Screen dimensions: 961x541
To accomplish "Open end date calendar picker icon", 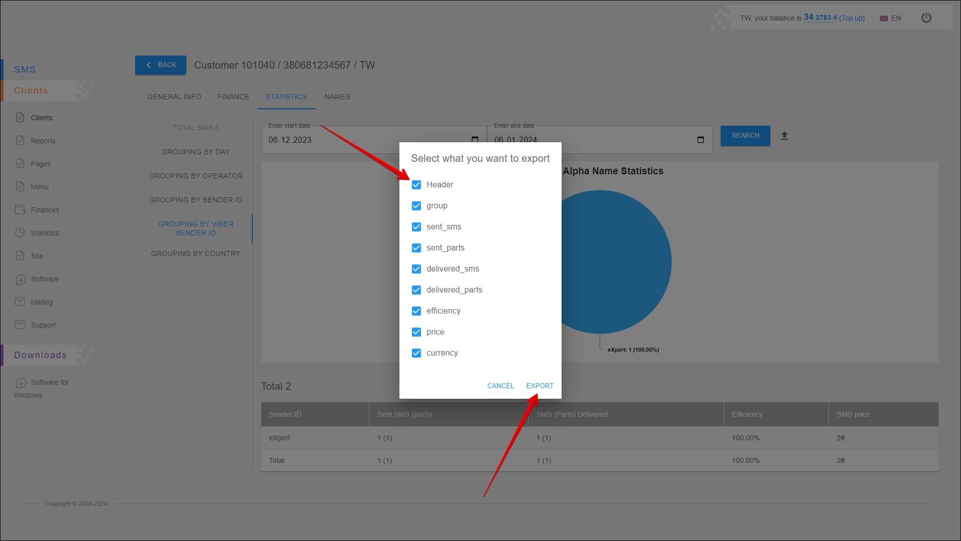I will point(701,140).
